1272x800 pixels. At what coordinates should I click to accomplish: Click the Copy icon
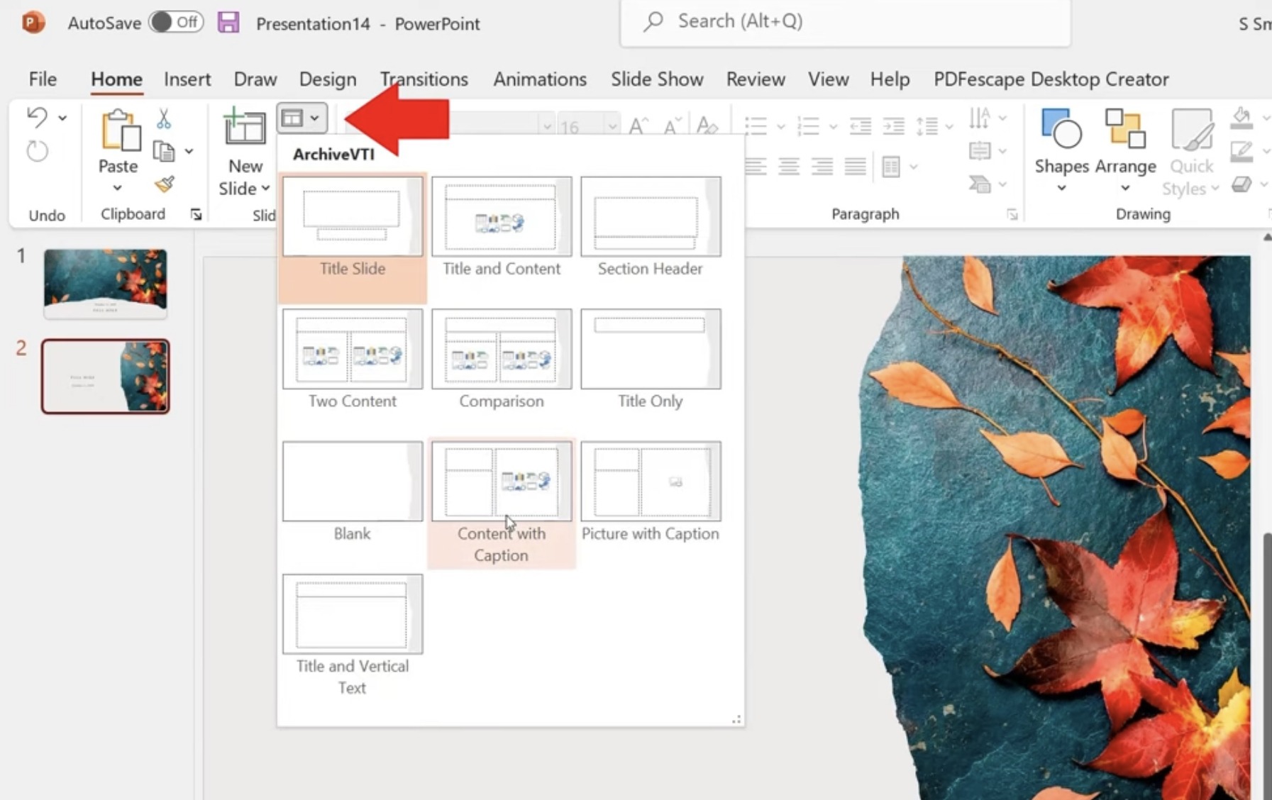[164, 151]
